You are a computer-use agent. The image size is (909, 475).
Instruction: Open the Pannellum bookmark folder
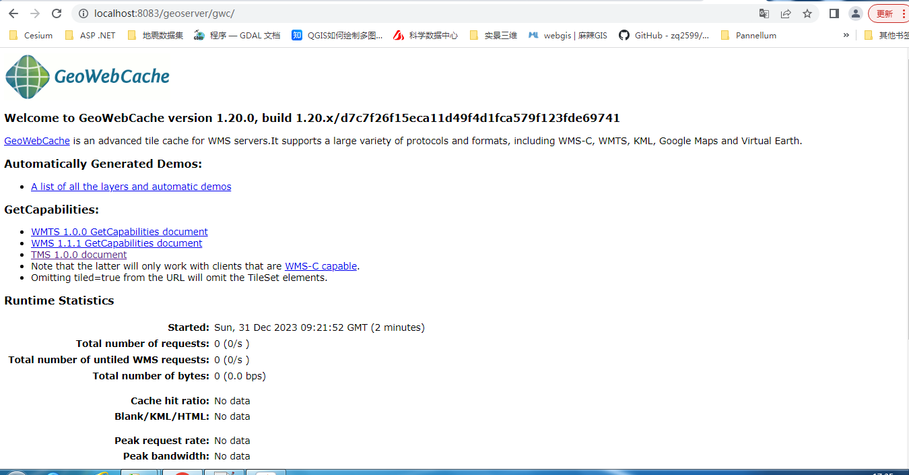pyautogui.click(x=749, y=35)
